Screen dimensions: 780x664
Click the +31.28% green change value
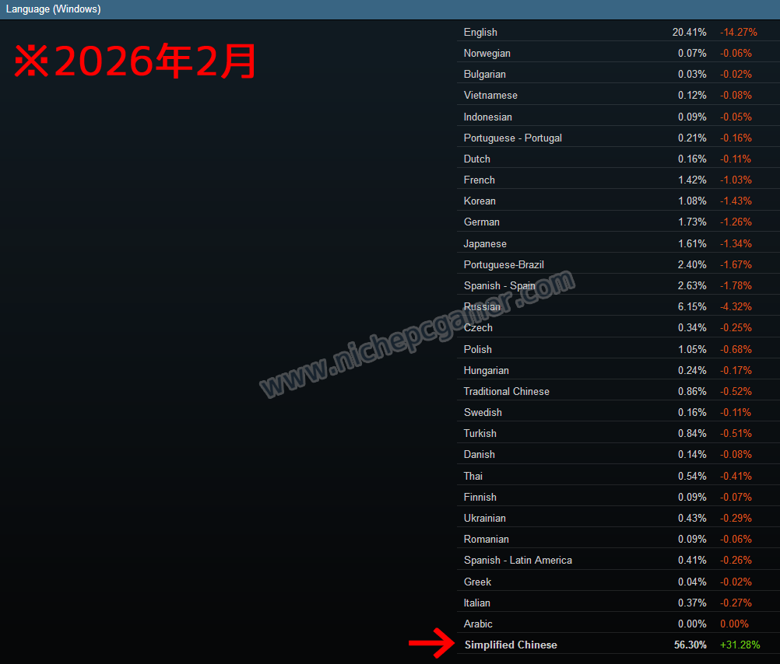pyautogui.click(x=740, y=645)
